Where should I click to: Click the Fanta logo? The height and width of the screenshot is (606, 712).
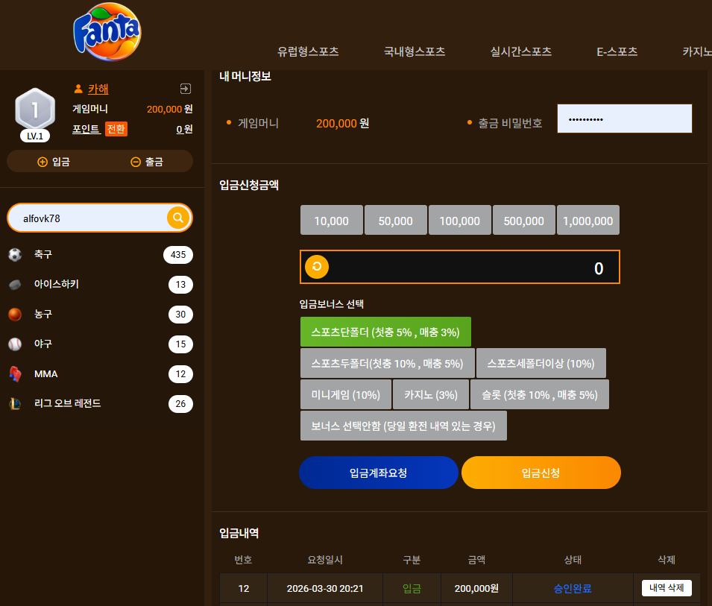(x=107, y=32)
